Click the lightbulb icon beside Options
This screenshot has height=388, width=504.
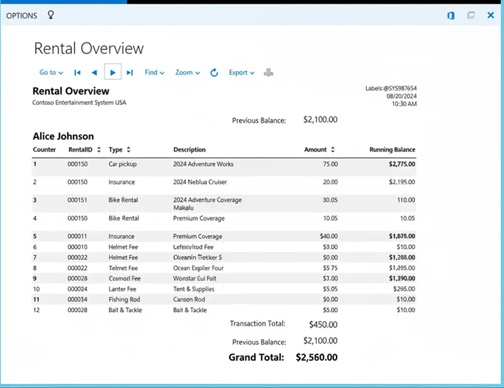[50, 15]
